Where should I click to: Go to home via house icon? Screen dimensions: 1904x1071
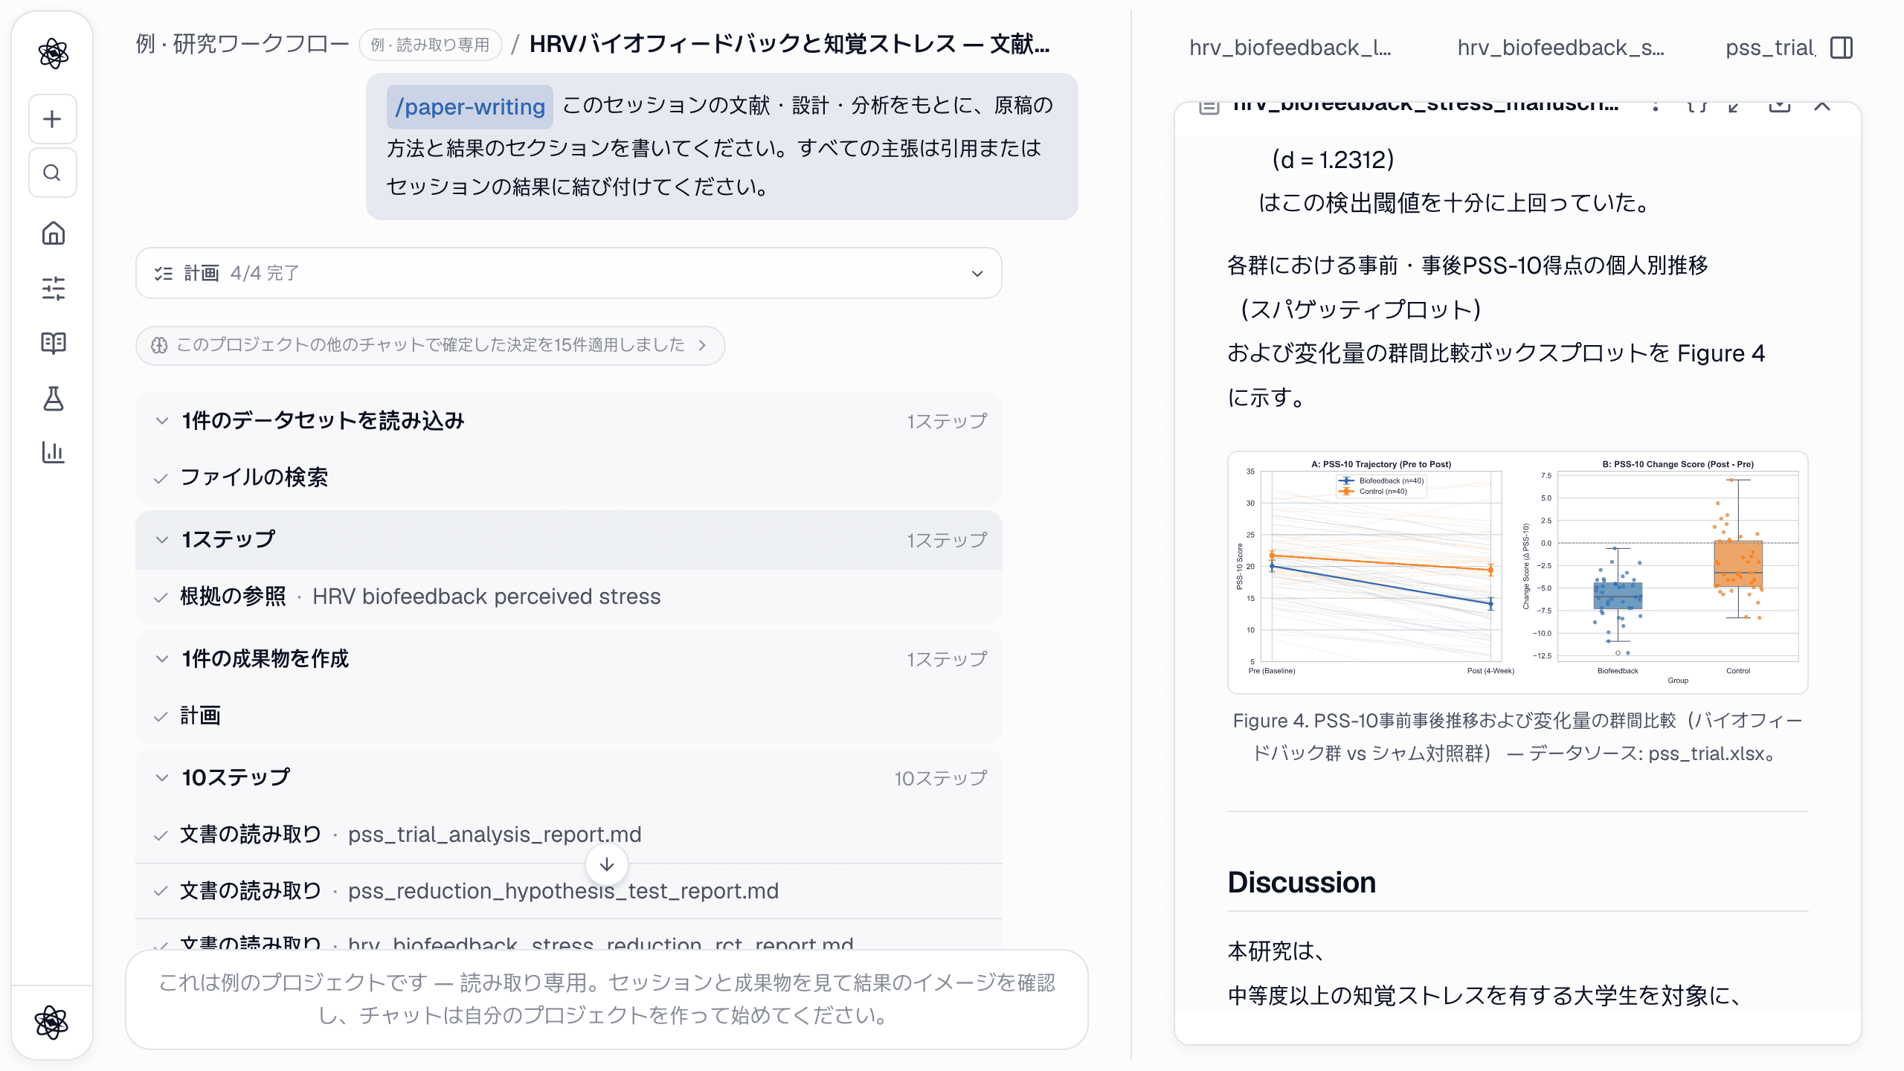coord(53,234)
